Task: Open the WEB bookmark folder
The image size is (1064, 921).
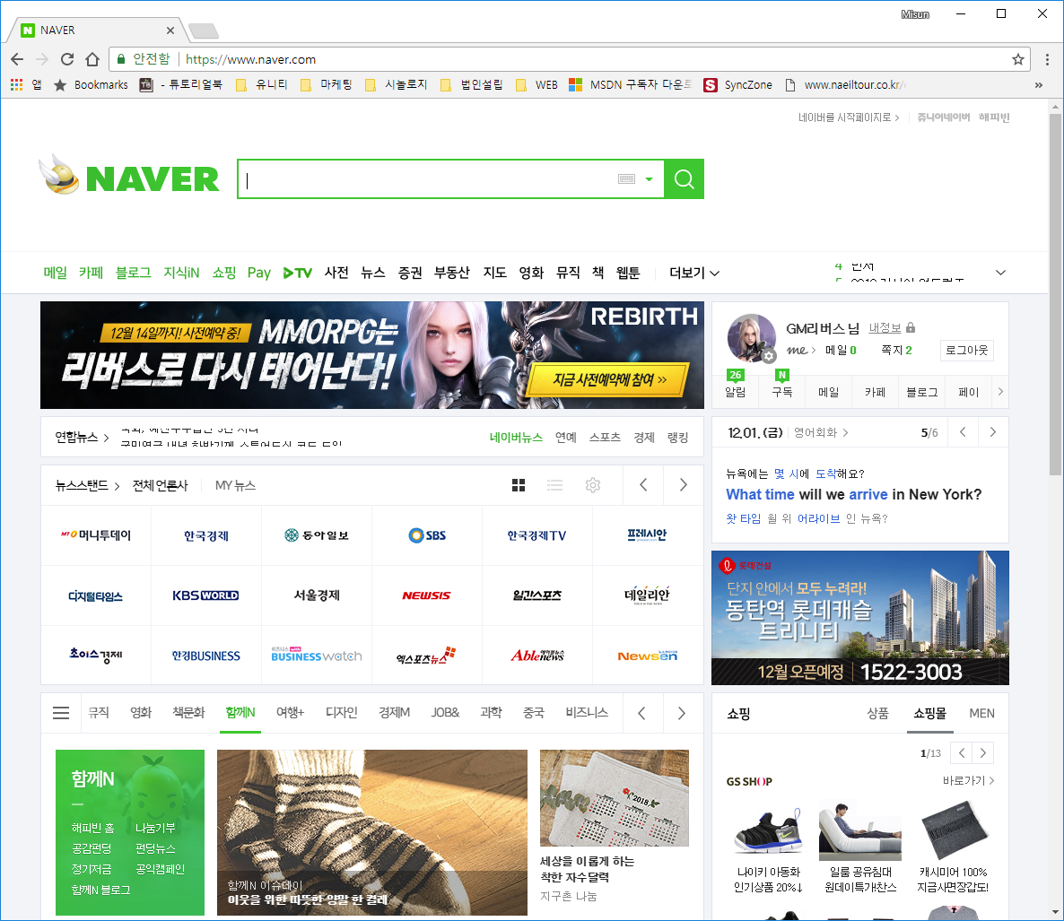Action: [x=536, y=85]
